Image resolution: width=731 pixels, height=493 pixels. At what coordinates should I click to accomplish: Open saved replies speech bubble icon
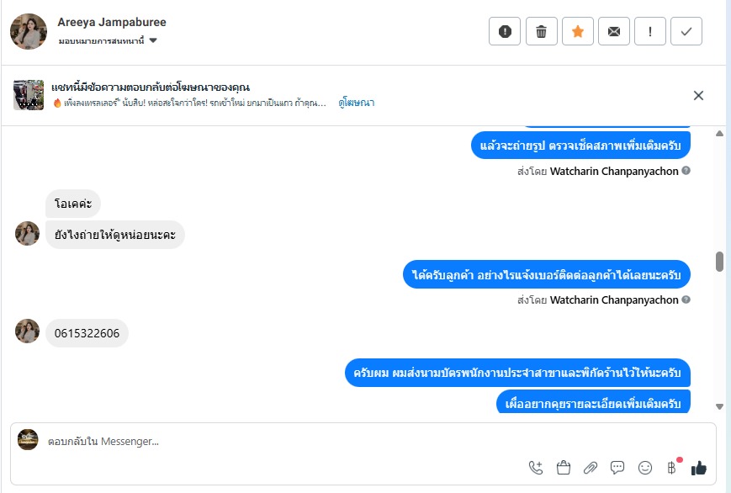click(617, 468)
